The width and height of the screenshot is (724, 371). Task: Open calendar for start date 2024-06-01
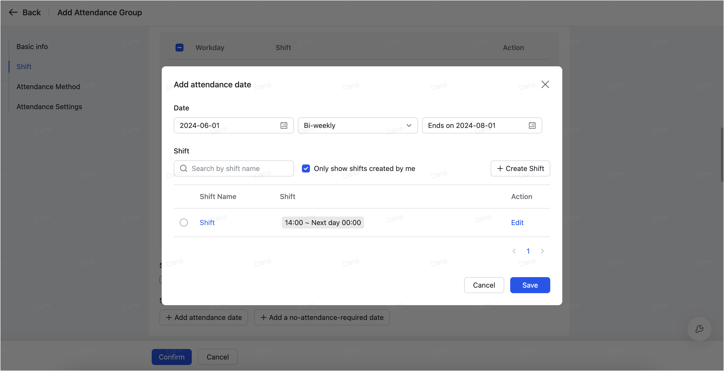pos(284,125)
